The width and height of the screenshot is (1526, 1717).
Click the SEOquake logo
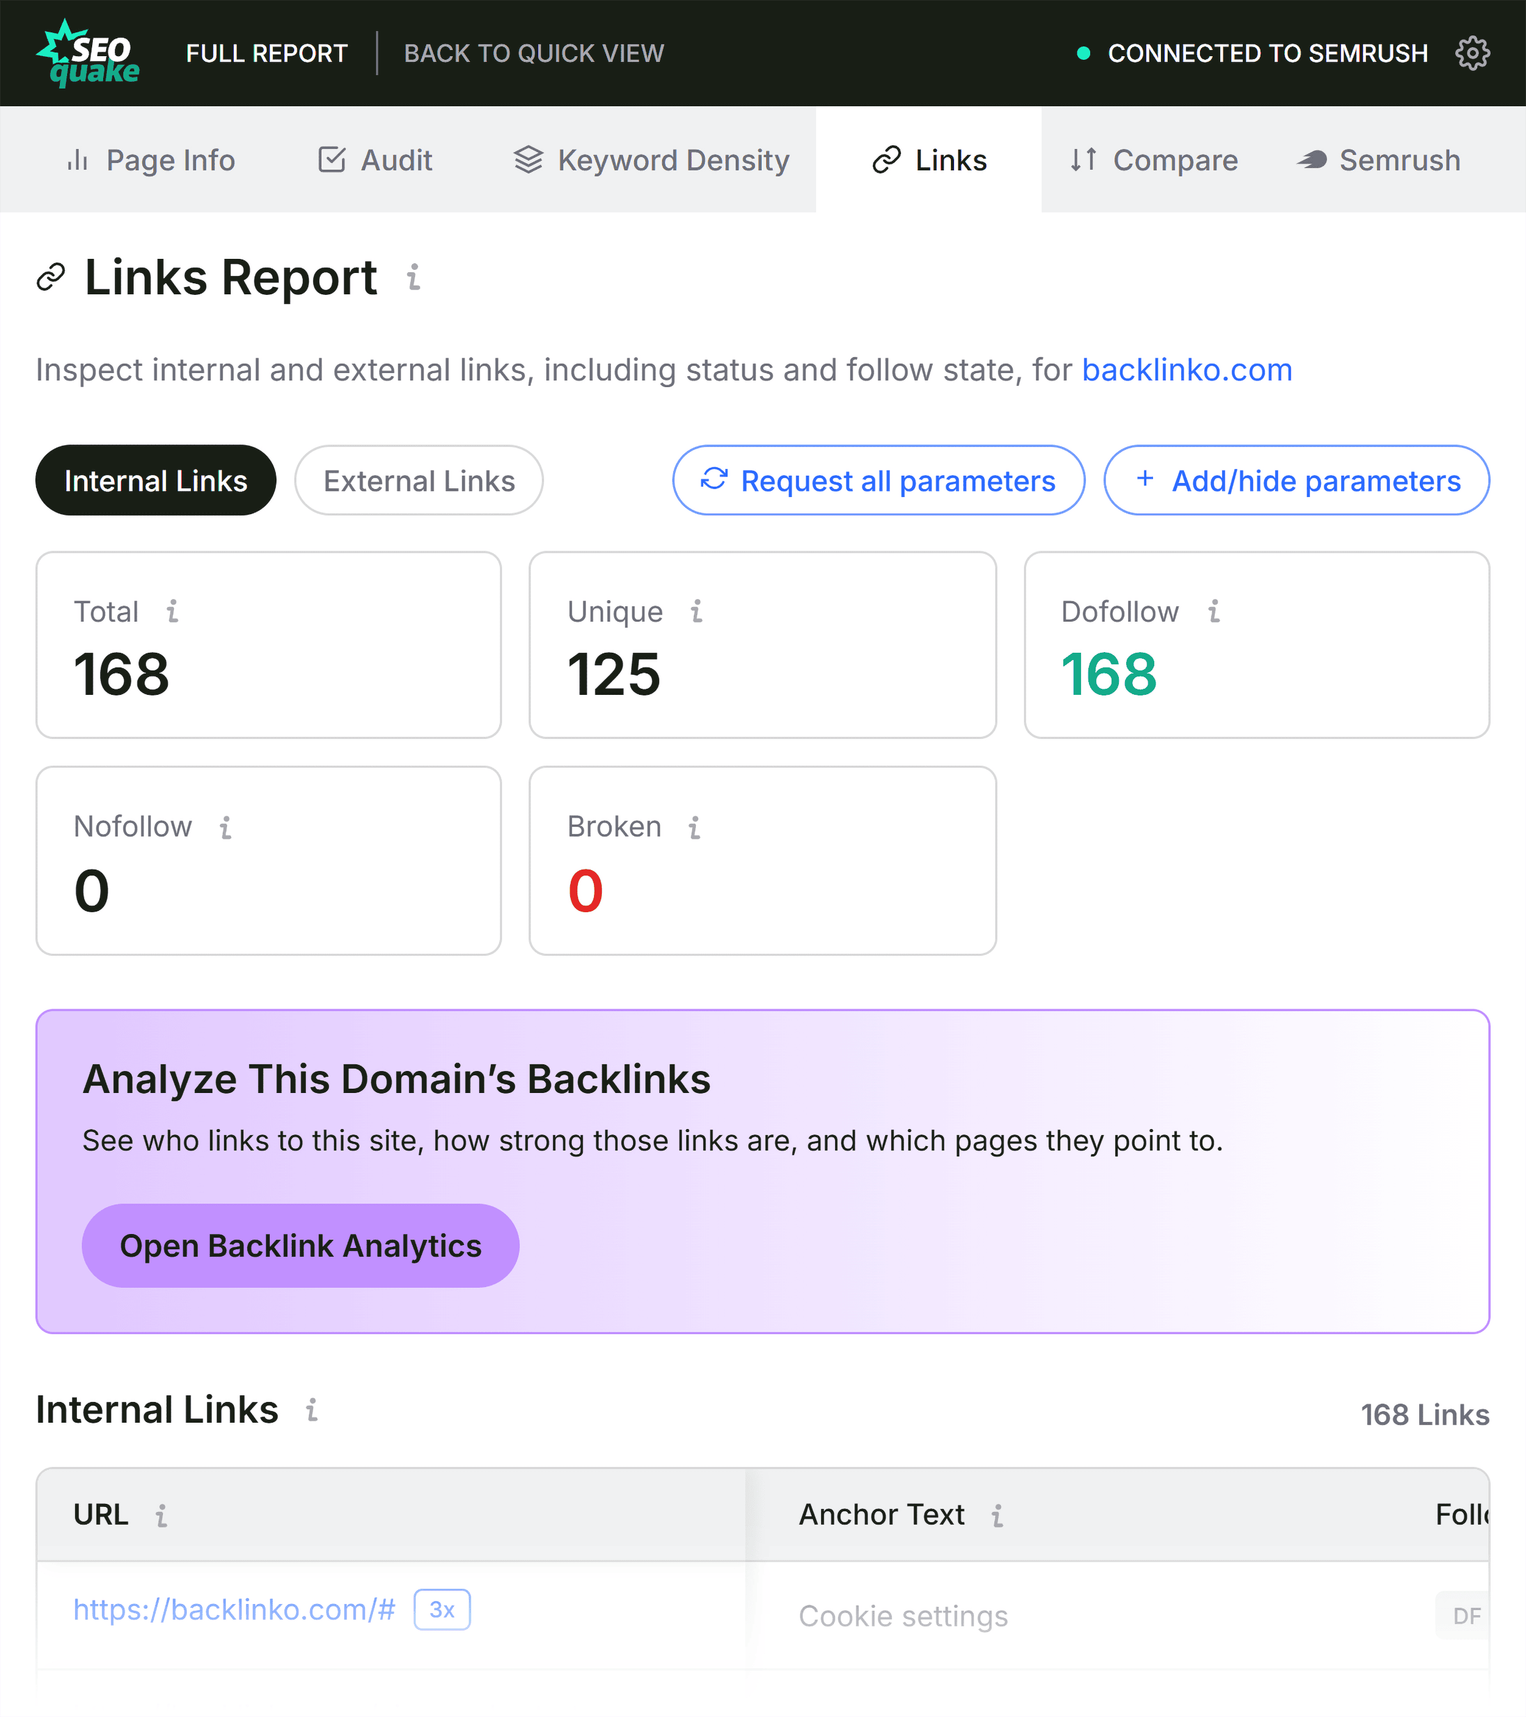tap(88, 53)
